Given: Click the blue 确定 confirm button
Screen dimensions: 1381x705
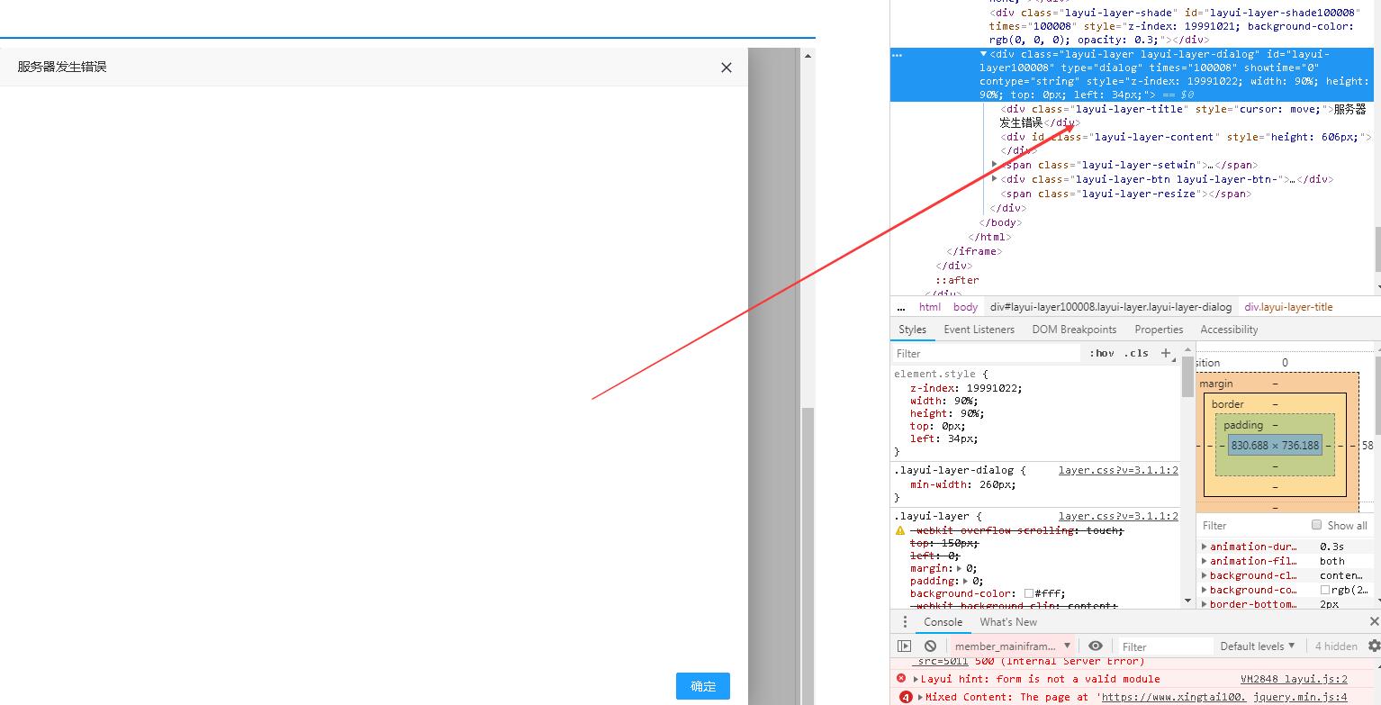Looking at the screenshot, I should [702, 686].
